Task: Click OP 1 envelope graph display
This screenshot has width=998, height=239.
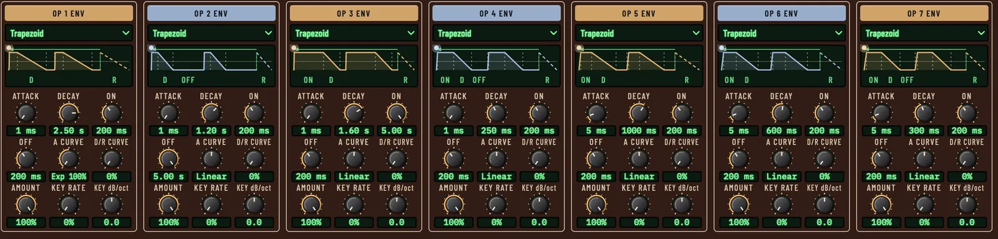Action: coord(69,65)
